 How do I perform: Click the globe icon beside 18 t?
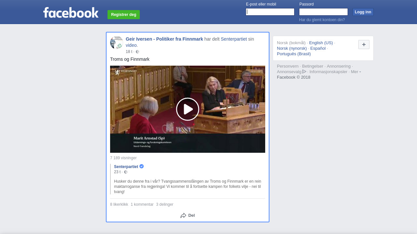[137, 52]
